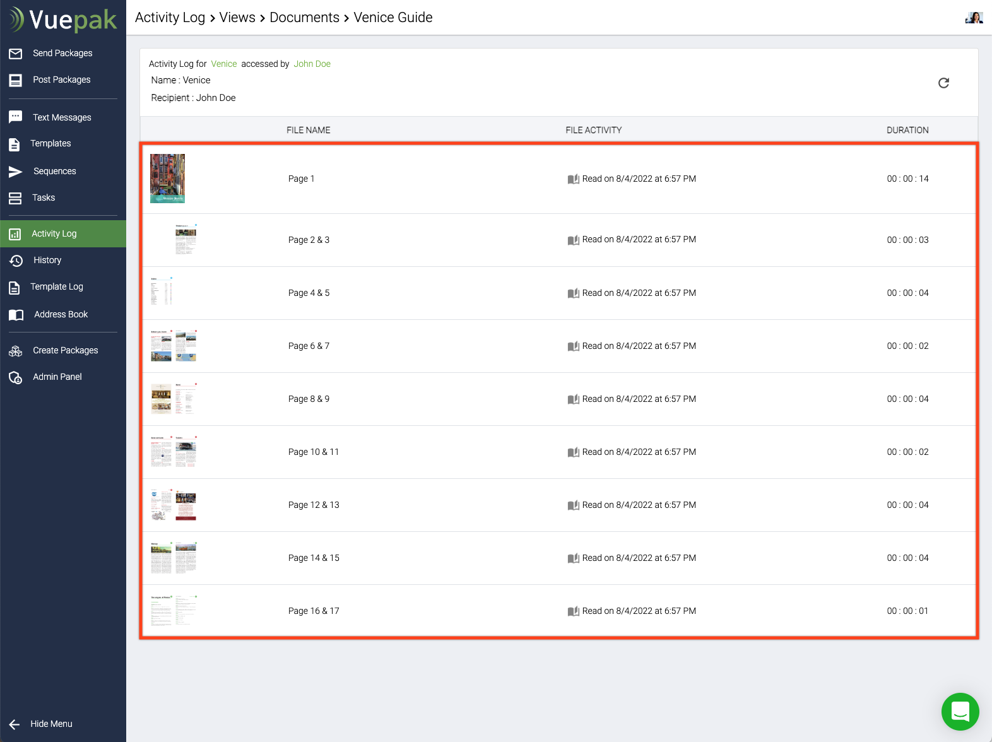Image resolution: width=992 pixels, height=742 pixels.
Task: Select Templates in the sidebar
Action: tap(50, 144)
